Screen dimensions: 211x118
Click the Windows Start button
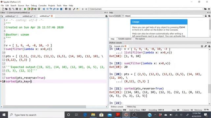(x=4, y=115)
